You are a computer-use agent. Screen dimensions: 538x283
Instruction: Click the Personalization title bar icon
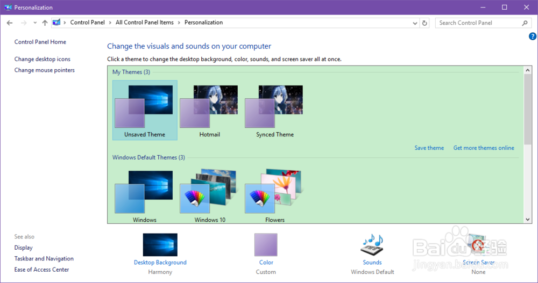click(8, 7)
